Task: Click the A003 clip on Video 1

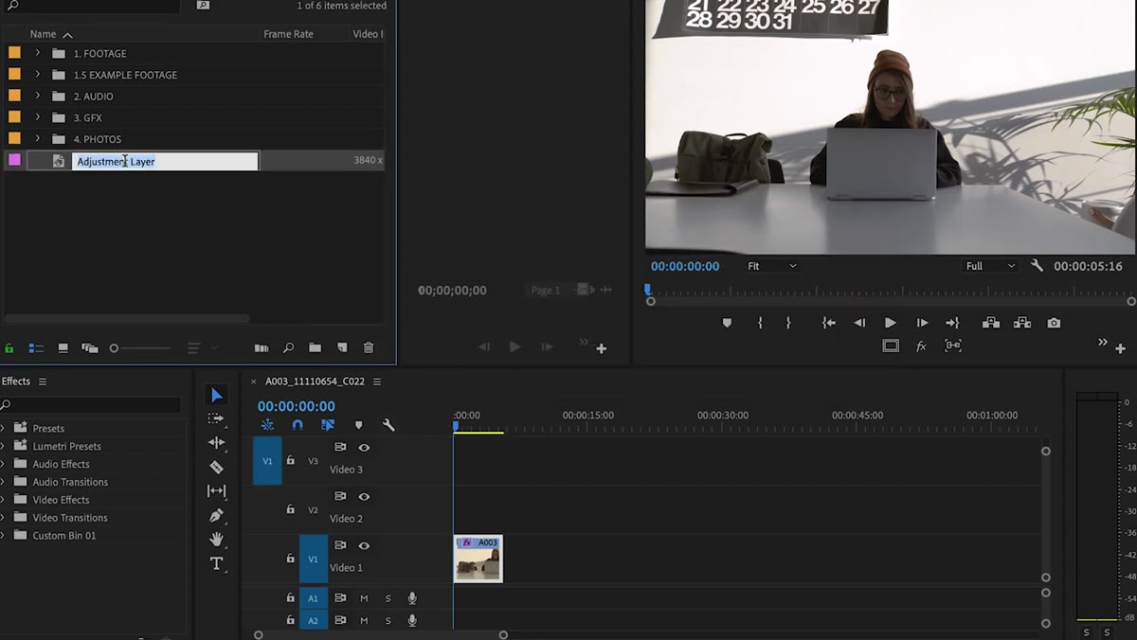Action: coord(478,559)
